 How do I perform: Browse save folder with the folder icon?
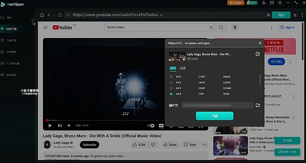[258, 105]
